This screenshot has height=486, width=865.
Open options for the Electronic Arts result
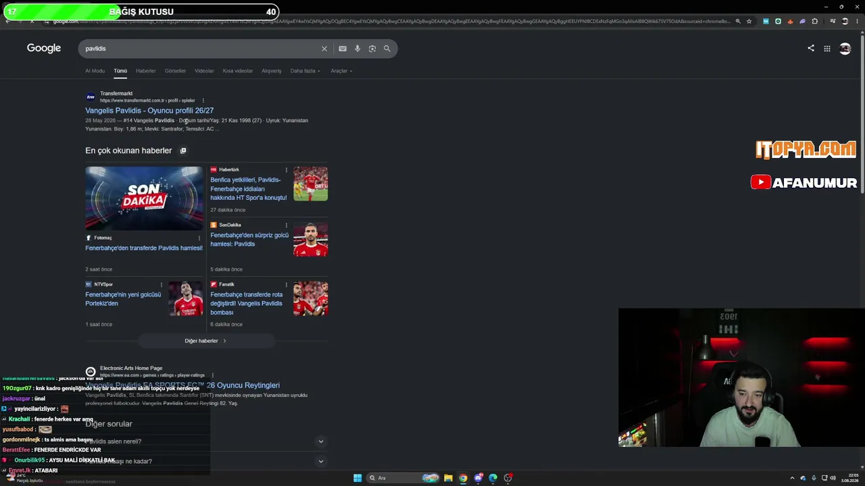212,375
